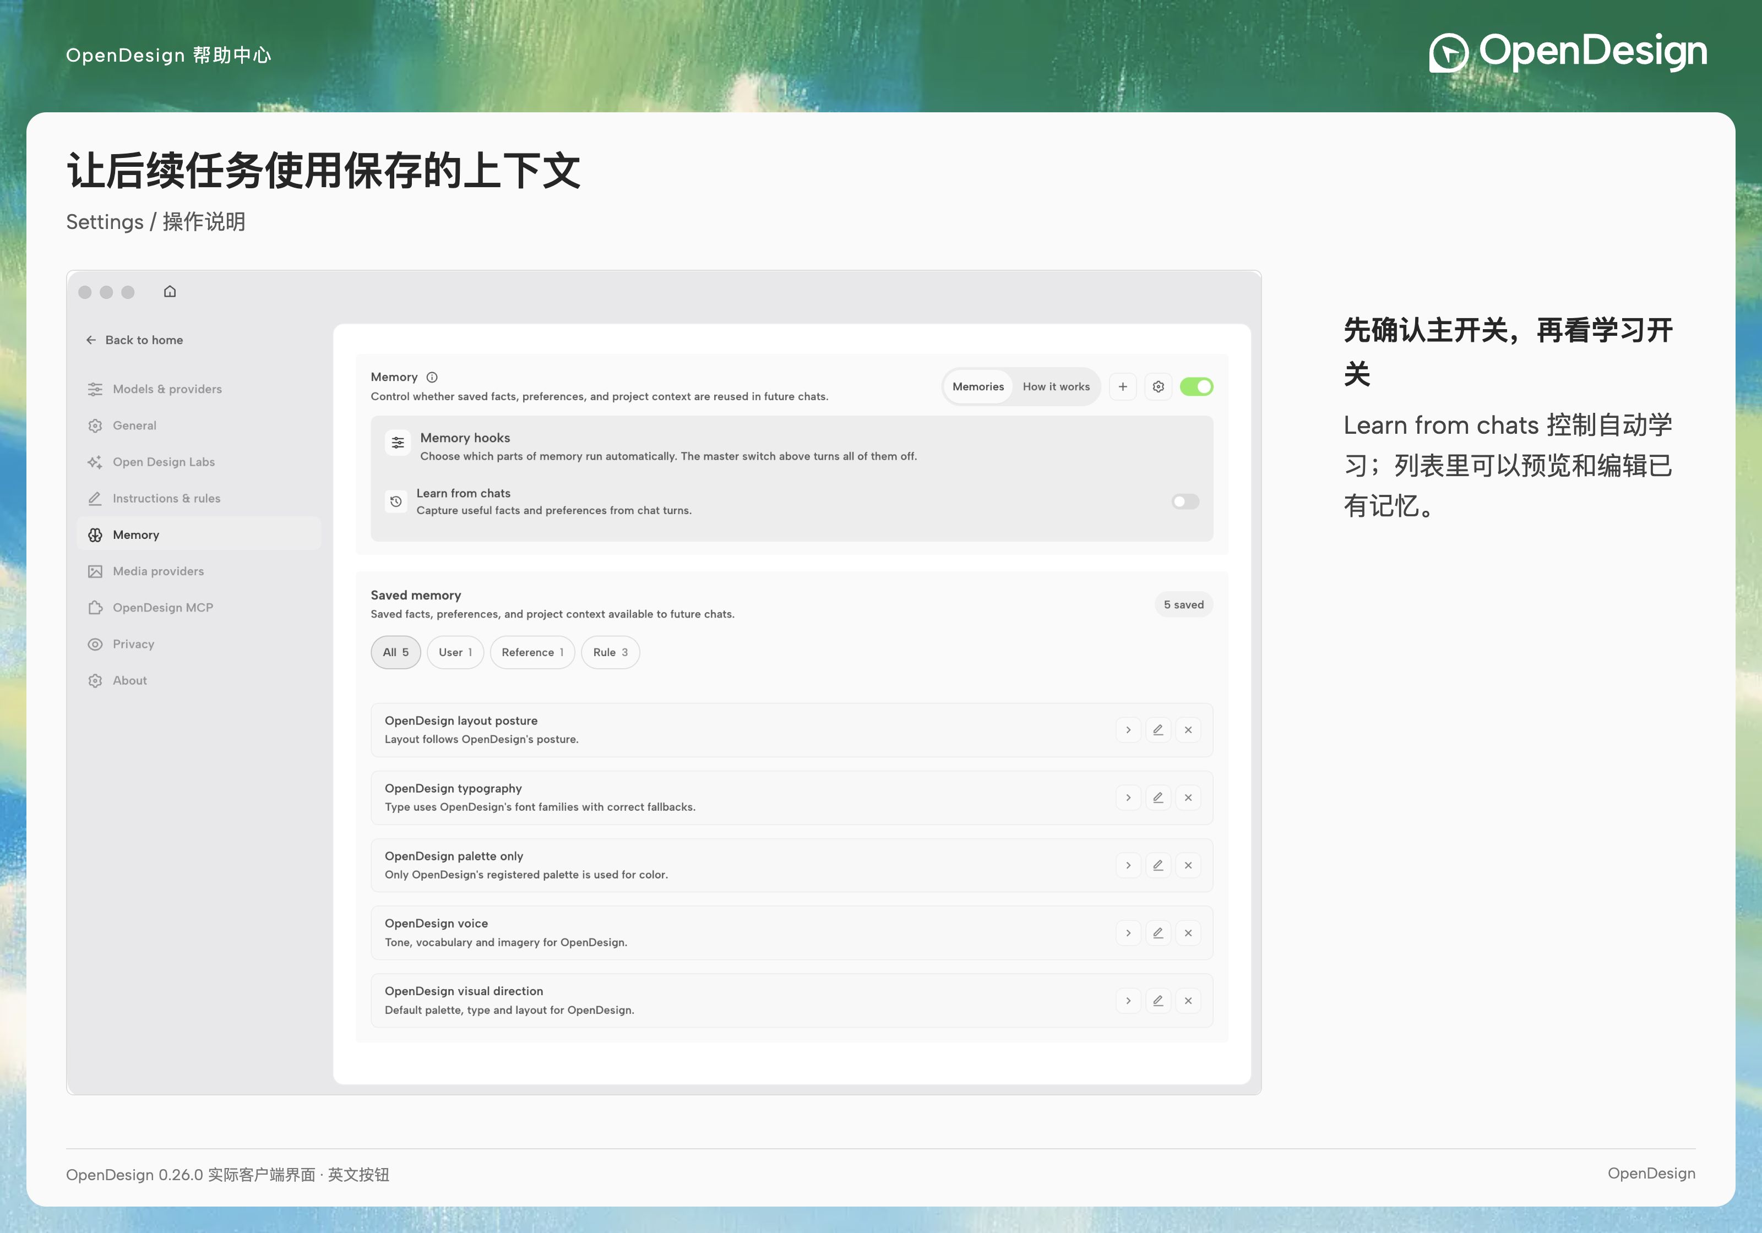Click the 5 saved count badge
This screenshot has height=1233, width=1762.
tap(1183, 604)
